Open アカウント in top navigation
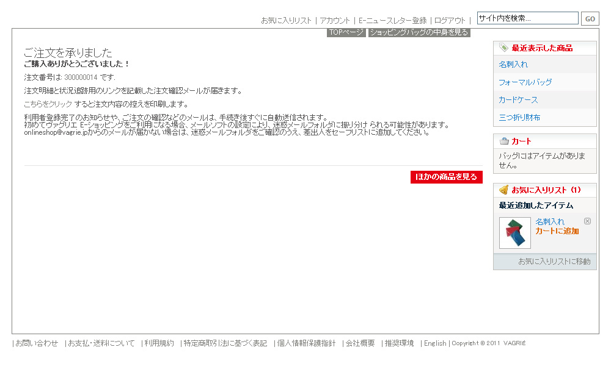Screen dimensions: 611x372 point(335,21)
